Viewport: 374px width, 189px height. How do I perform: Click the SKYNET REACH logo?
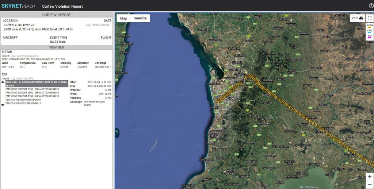(x=18, y=6)
